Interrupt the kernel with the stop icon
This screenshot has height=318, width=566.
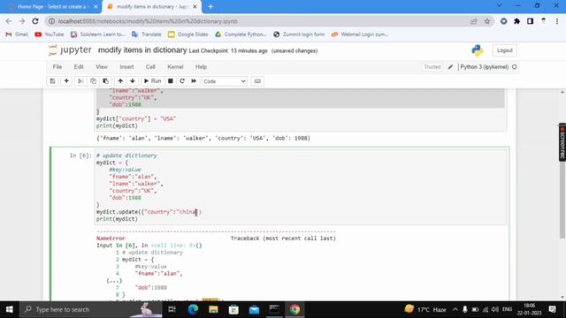click(x=171, y=81)
